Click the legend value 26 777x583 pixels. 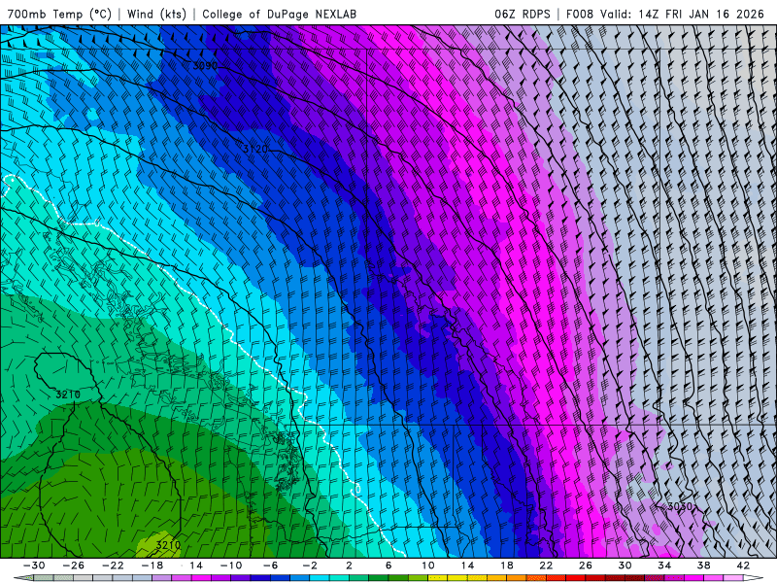click(x=586, y=566)
